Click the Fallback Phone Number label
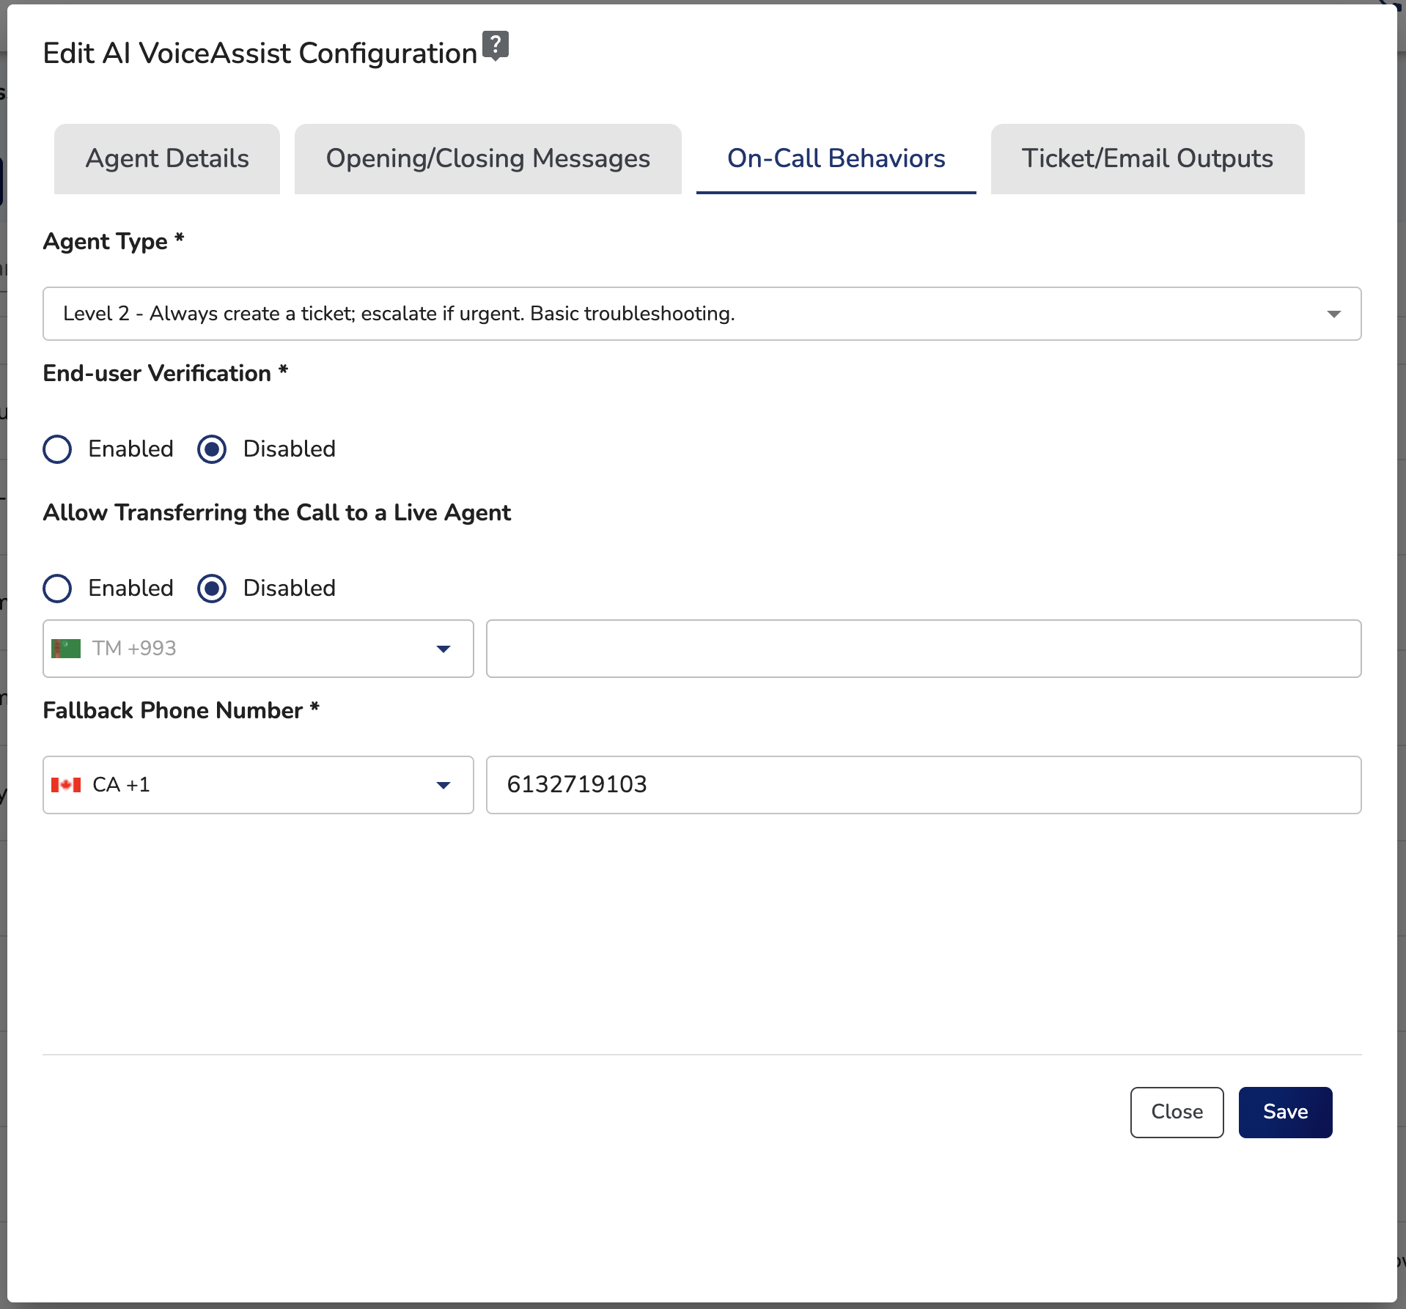Screen dimensions: 1406x1309 (x=181, y=710)
